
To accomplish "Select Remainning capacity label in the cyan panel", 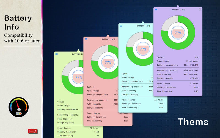I will (x=132, y=87).
